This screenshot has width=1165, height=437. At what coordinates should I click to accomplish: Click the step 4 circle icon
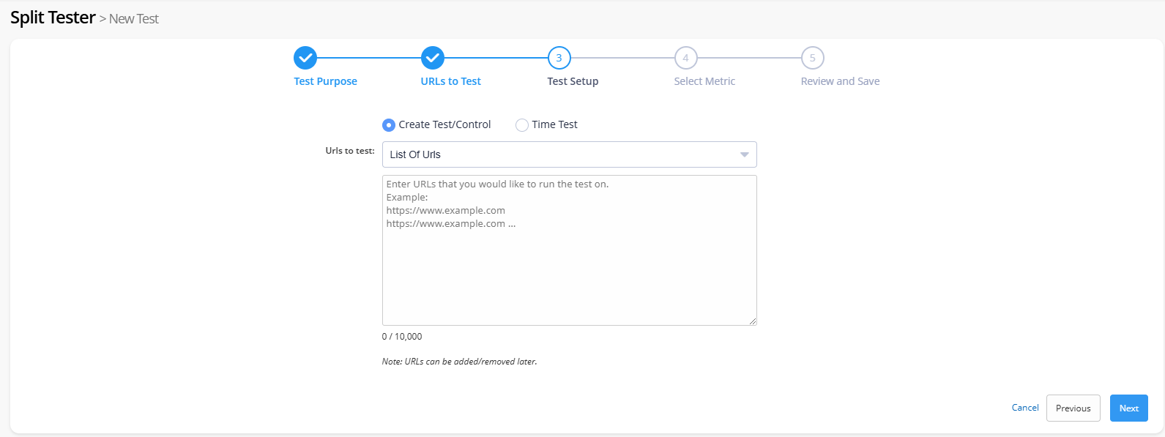click(x=685, y=58)
